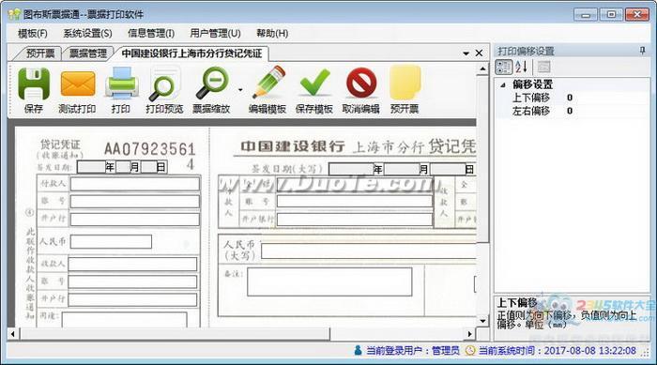The image size is (657, 365).
Task: Click the 收款人 field on left stub
Action: [133, 264]
